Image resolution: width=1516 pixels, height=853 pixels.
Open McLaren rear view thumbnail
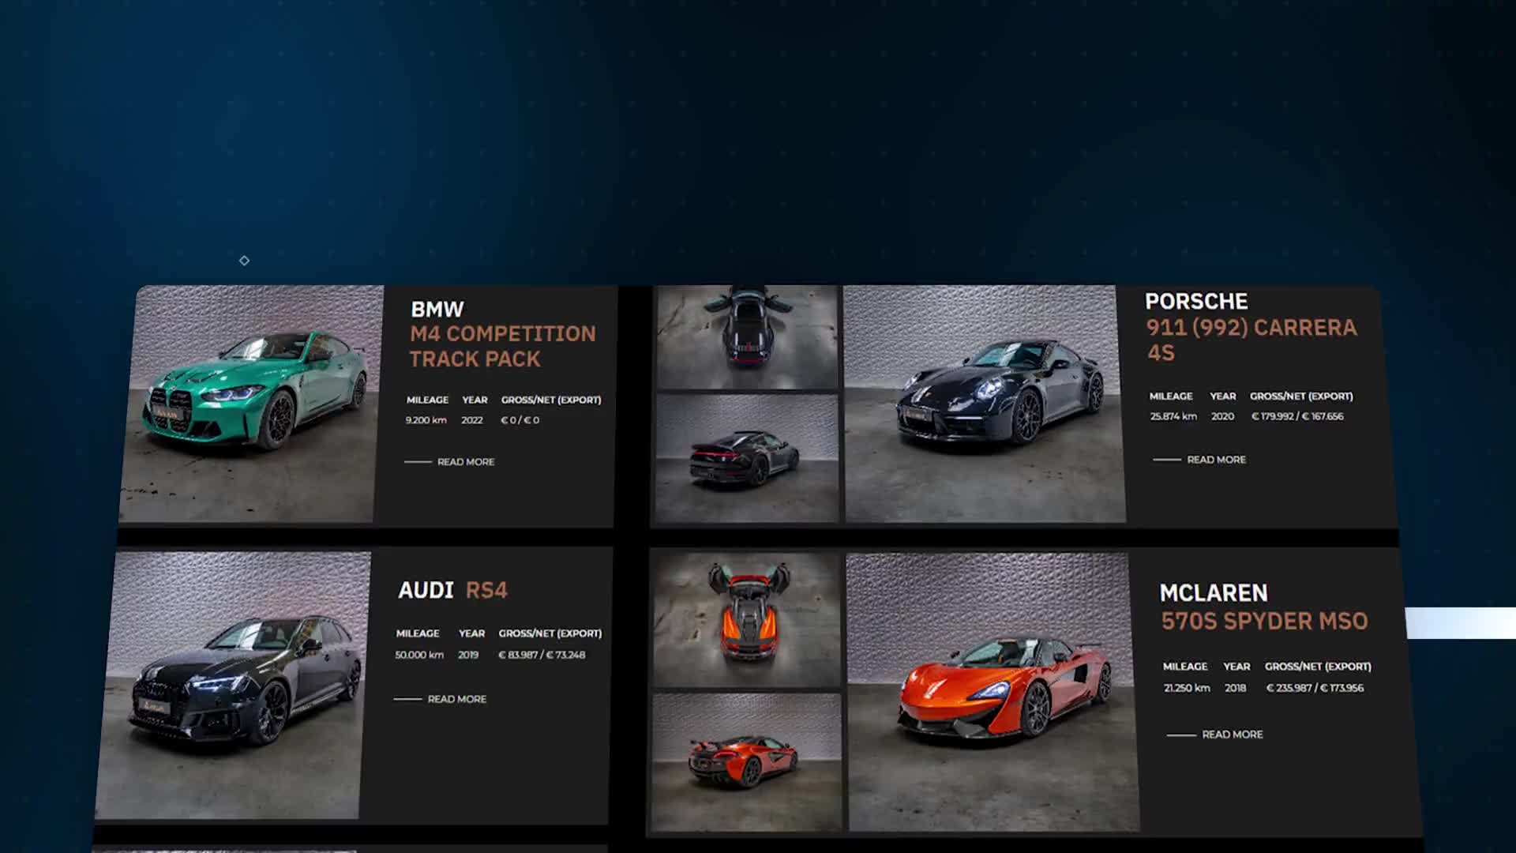pyautogui.click(x=746, y=761)
